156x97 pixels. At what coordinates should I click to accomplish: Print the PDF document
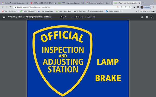(x=147, y=17)
